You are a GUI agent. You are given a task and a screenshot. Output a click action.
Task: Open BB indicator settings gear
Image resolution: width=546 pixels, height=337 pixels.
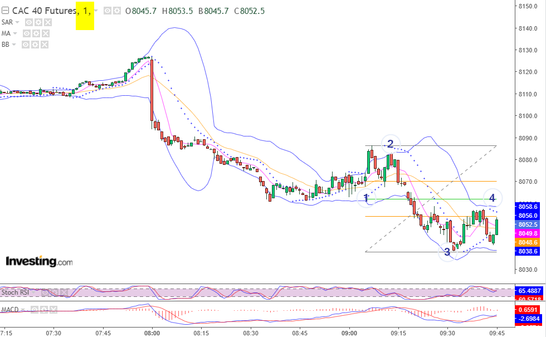(35, 45)
